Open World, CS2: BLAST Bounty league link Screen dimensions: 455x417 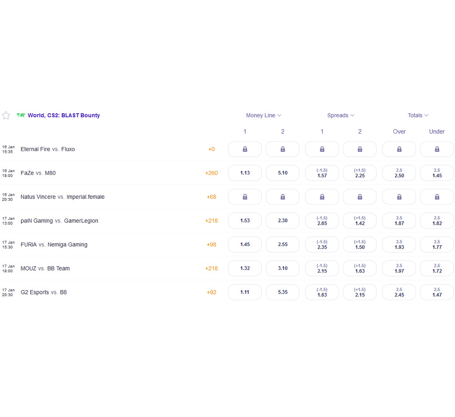point(64,115)
